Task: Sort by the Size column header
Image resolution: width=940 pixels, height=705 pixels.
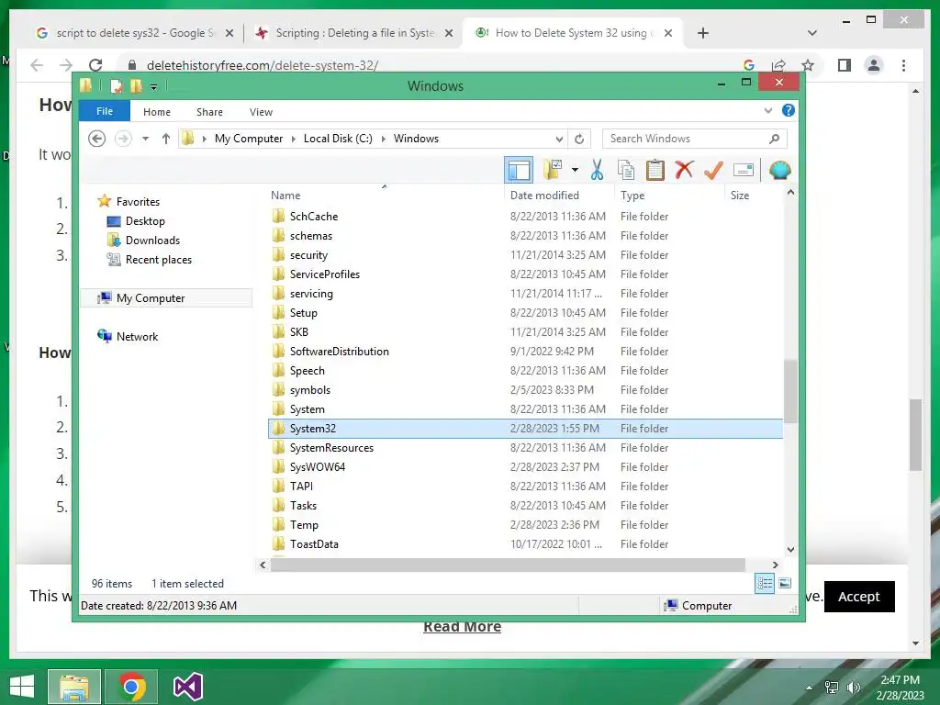Action: 740,196
